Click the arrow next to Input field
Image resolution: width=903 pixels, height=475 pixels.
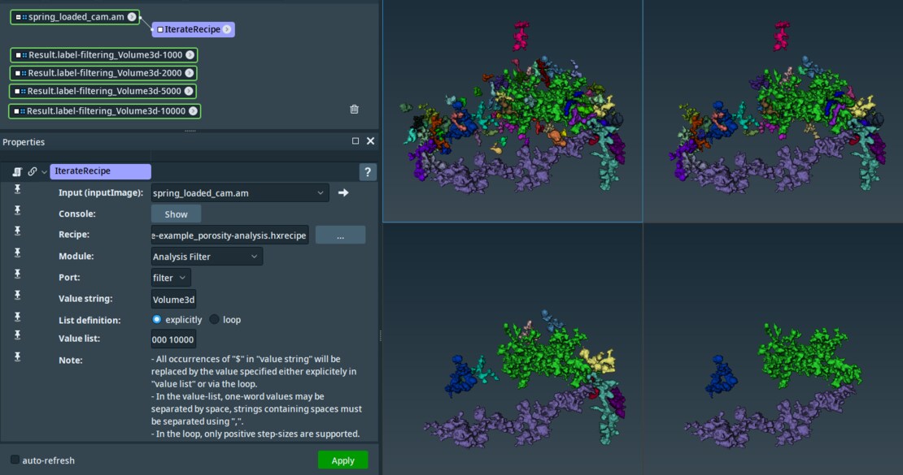click(343, 193)
